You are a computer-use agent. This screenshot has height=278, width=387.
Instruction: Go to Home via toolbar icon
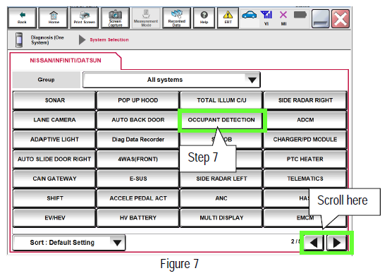[54, 18]
